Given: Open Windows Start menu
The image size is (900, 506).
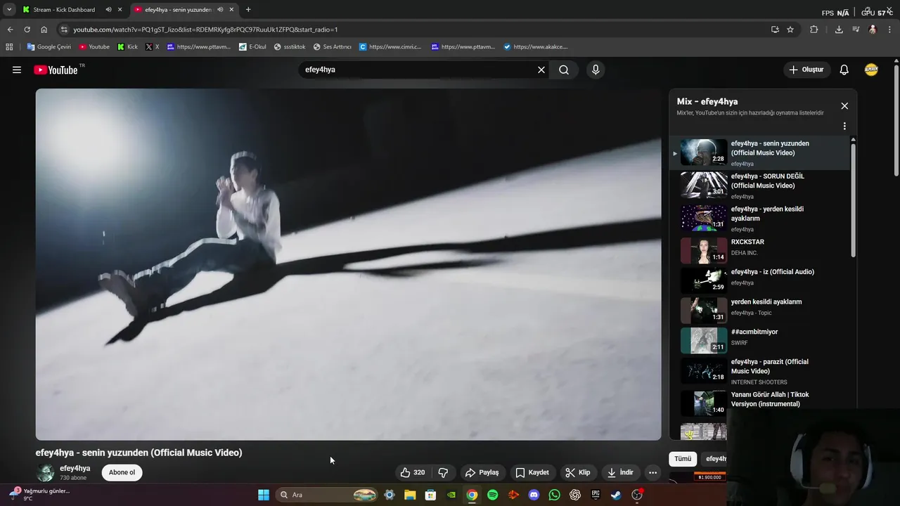Looking at the screenshot, I should pos(264,495).
